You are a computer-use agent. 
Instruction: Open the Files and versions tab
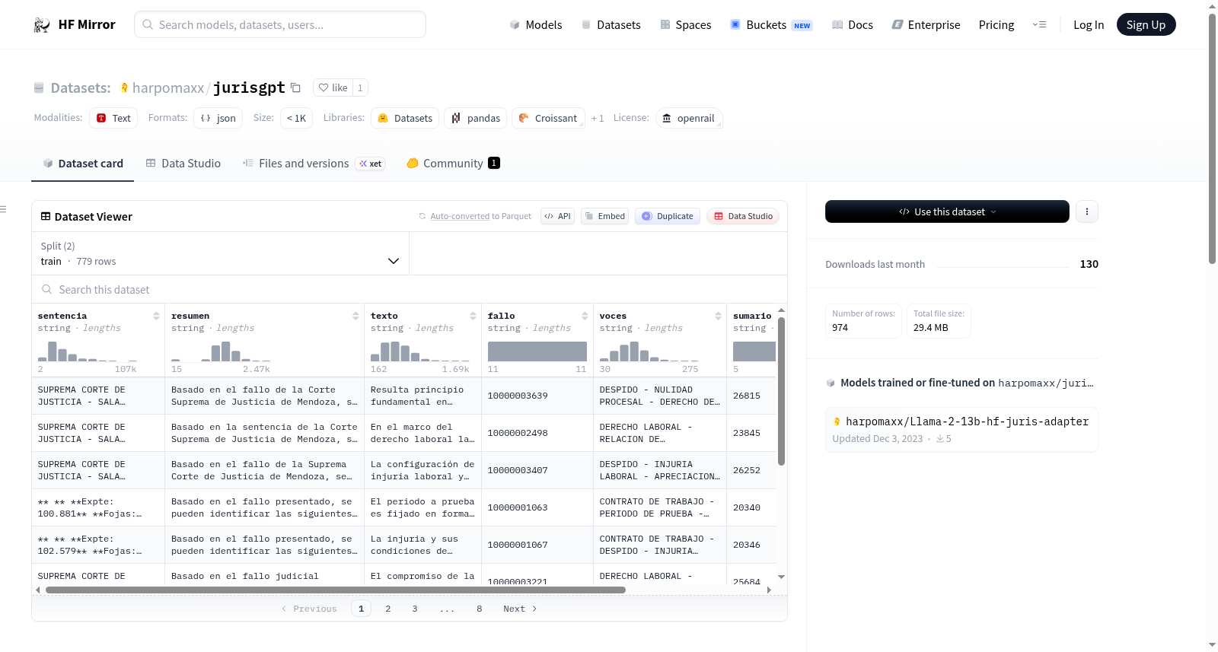click(313, 163)
